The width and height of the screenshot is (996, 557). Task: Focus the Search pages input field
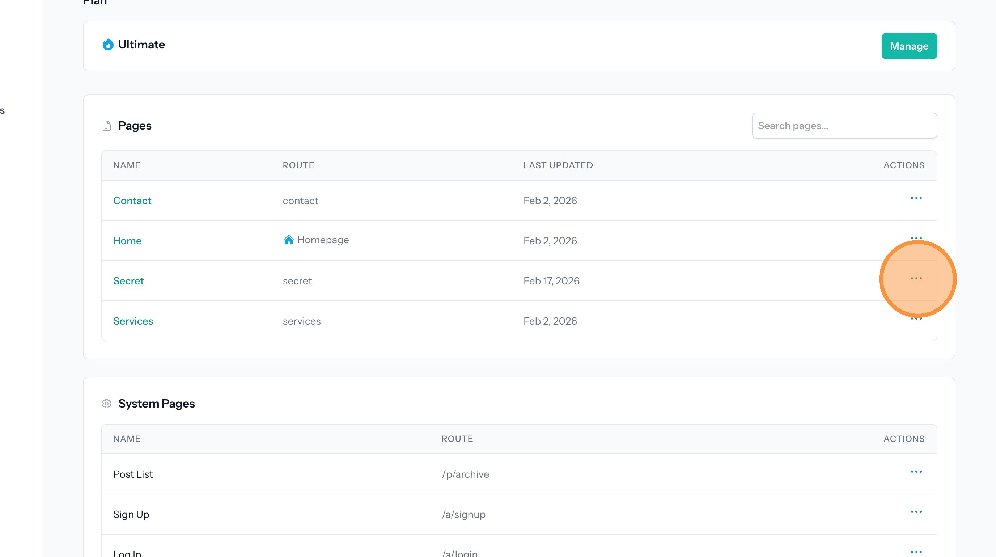click(844, 126)
